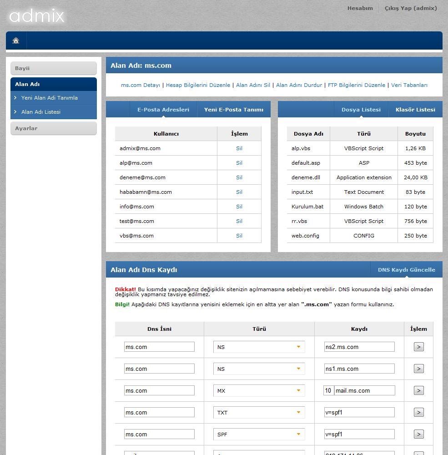Click the arrow button beside the MX record
This screenshot has height=455, width=448.
(x=418, y=390)
